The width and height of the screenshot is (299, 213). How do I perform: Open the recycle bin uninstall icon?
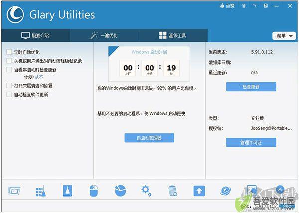pos(173,191)
